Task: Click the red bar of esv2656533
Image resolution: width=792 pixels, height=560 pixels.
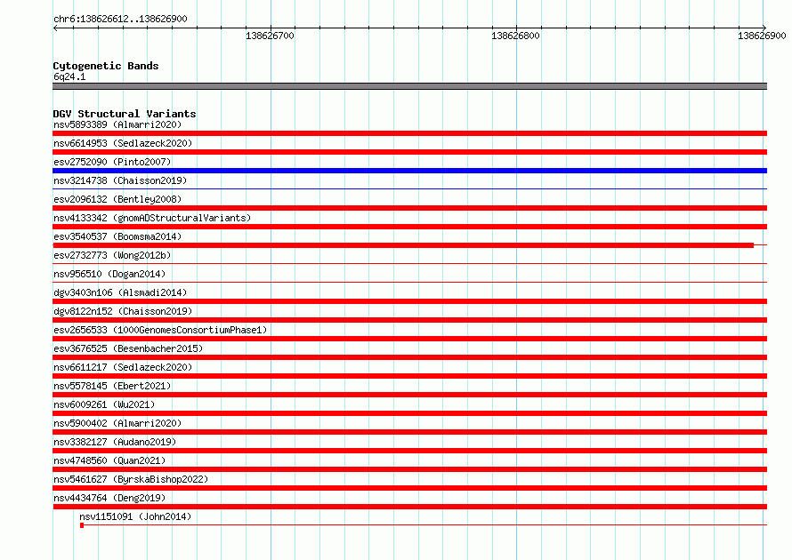Action: click(x=409, y=339)
